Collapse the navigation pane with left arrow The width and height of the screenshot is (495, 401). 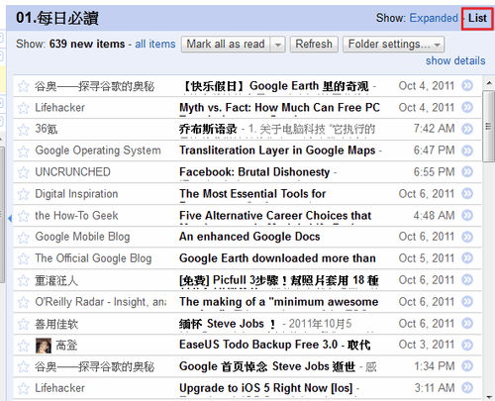tap(10, 218)
